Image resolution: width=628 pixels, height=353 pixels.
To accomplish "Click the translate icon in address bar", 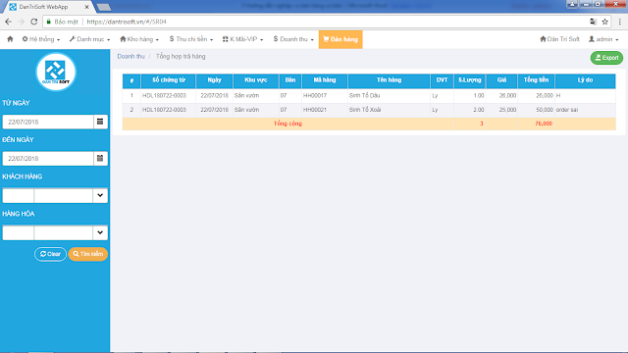I will pyautogui.click(x=593, y=22).
